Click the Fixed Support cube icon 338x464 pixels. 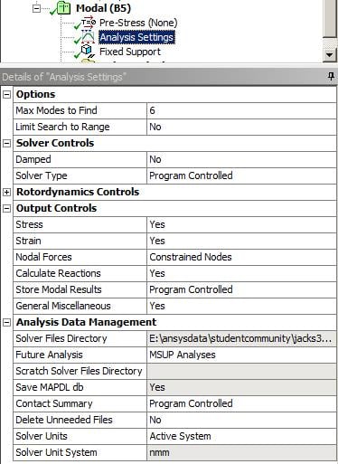88,52
